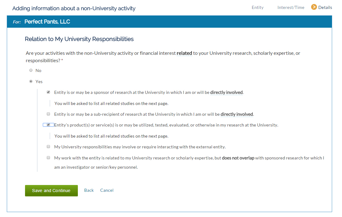The width and height of the screenshot is (342, 217).
Task: Check the University responsibilities interacting checkbox
Action: tap(49, 147)
